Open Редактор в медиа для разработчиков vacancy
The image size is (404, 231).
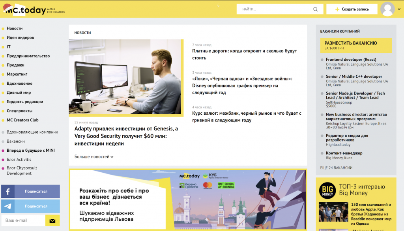(347, 138)
